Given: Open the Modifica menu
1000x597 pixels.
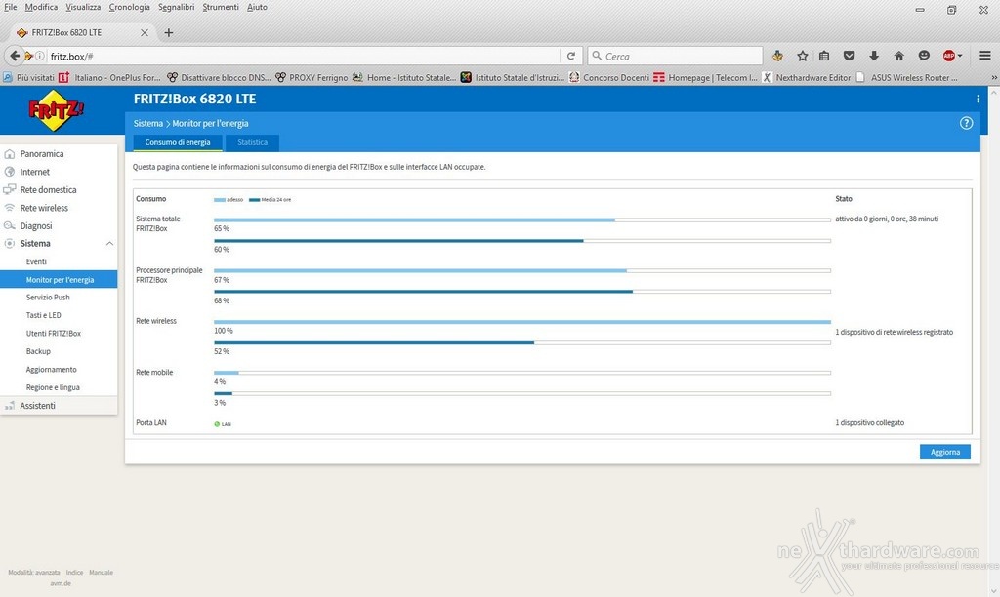Looking at the screenshot, I should [41, 7].
